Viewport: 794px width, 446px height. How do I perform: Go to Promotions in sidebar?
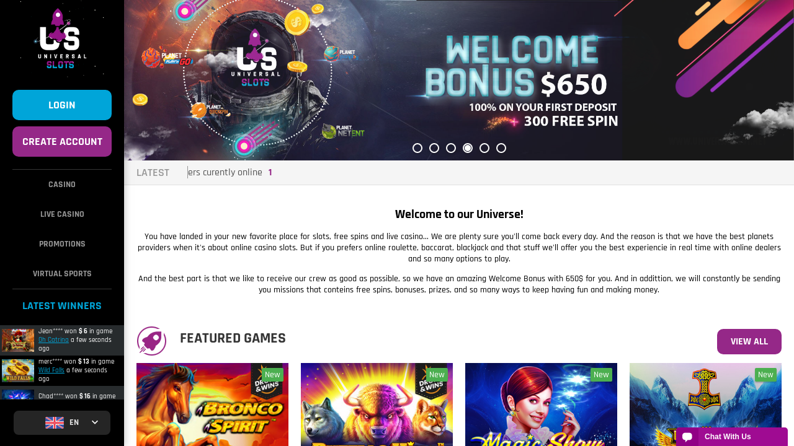(62, 244)
